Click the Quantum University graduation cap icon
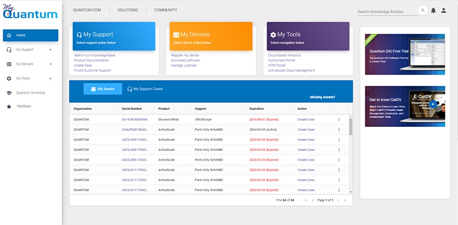 [9, 93]
